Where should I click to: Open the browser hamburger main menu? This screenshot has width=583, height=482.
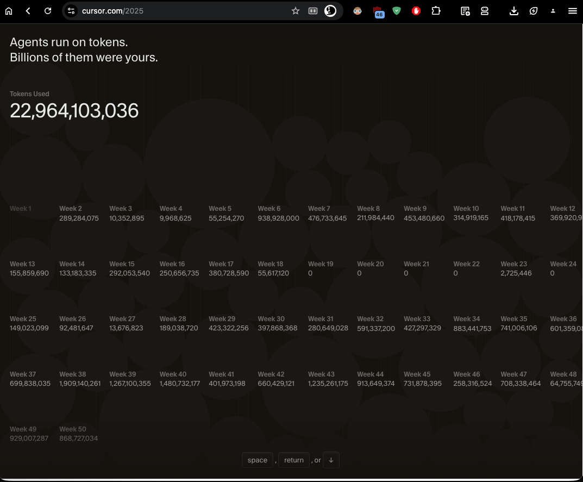(573, 11)
